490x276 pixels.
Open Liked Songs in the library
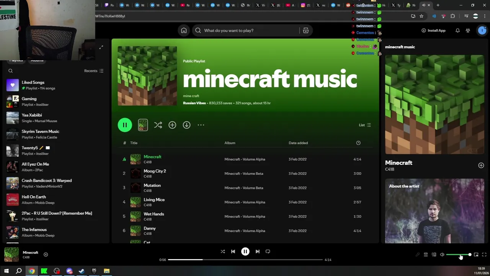pos(56,85)
